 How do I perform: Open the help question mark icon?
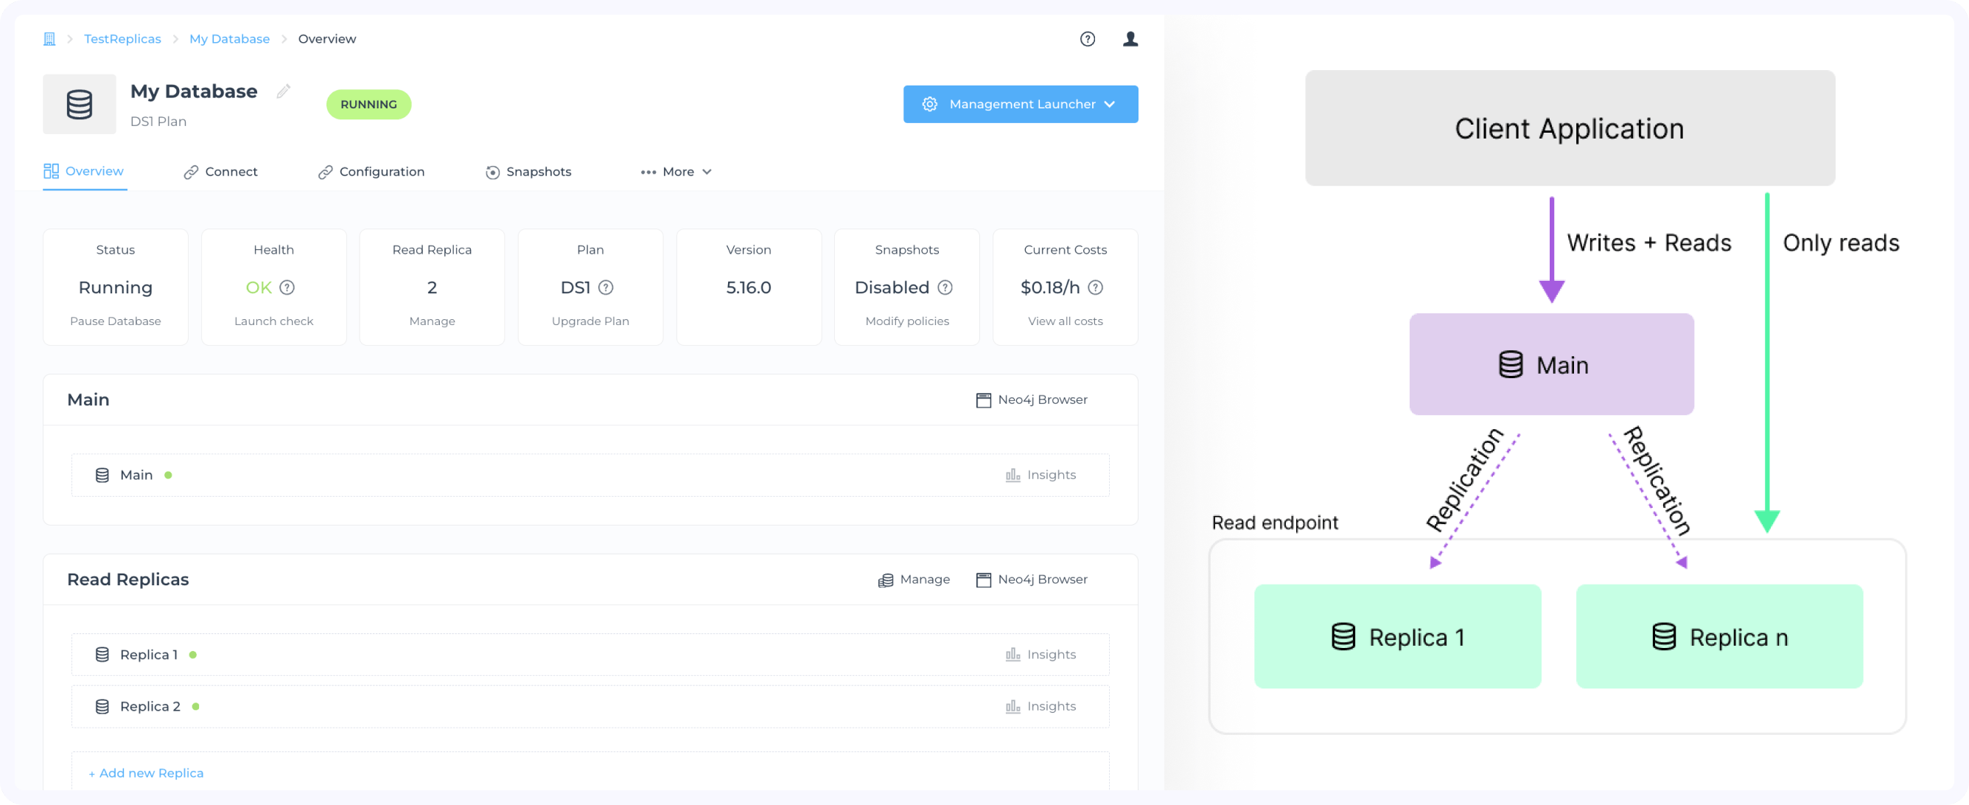tap(1087, 39)
